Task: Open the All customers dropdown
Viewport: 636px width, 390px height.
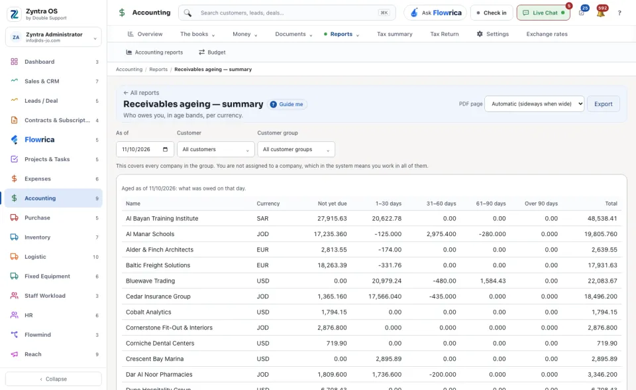Action: pos(216,149)
